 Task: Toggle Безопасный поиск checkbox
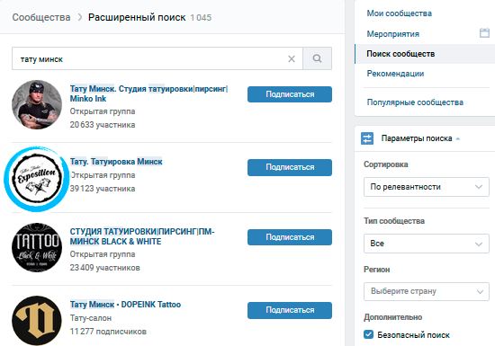(368, 334)
